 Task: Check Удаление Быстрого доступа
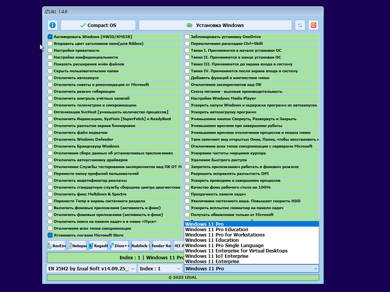tap(187, 160)
